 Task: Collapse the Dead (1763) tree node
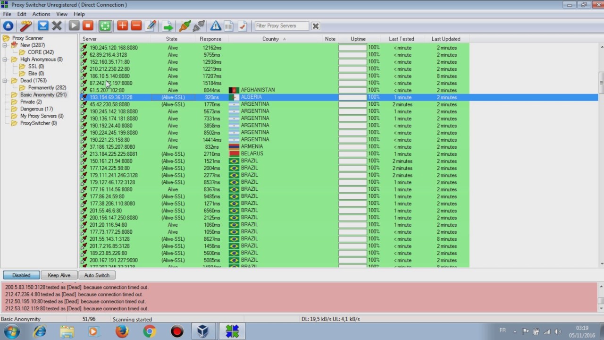5,81
